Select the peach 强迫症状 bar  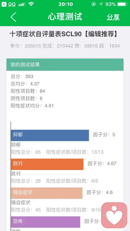pos(47,193)
